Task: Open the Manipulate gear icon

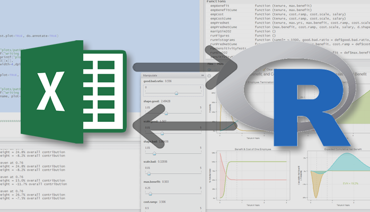Action: coord(209,76)
